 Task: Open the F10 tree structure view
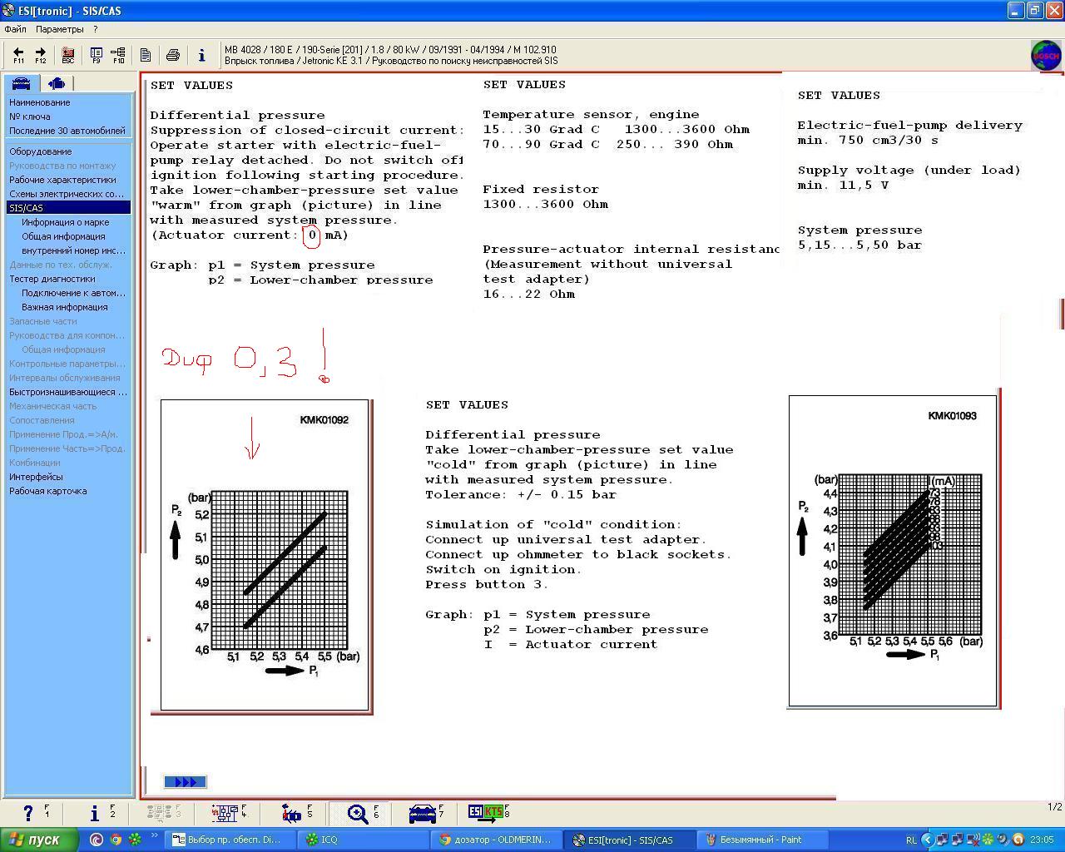[x=117, y=55]
